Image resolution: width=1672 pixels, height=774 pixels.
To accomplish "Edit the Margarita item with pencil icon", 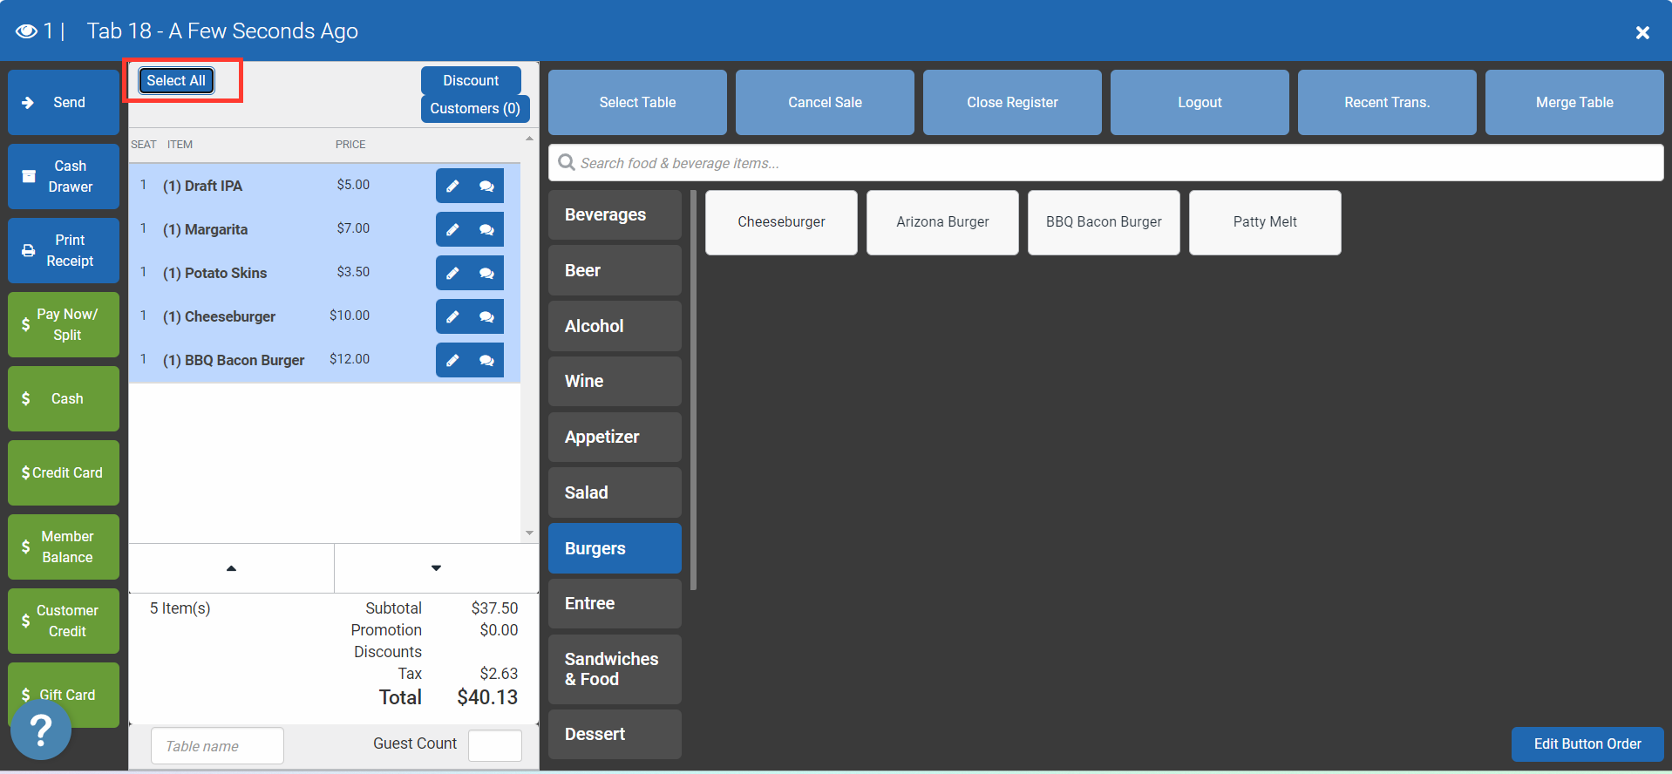I will (x=452, y=229).
